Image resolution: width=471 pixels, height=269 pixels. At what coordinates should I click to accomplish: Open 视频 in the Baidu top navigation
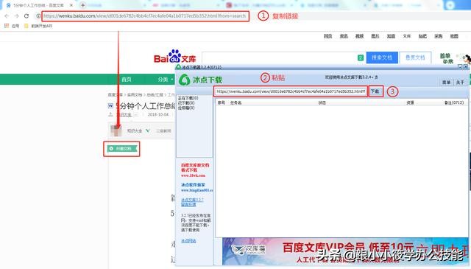click(x=360, y=36)
